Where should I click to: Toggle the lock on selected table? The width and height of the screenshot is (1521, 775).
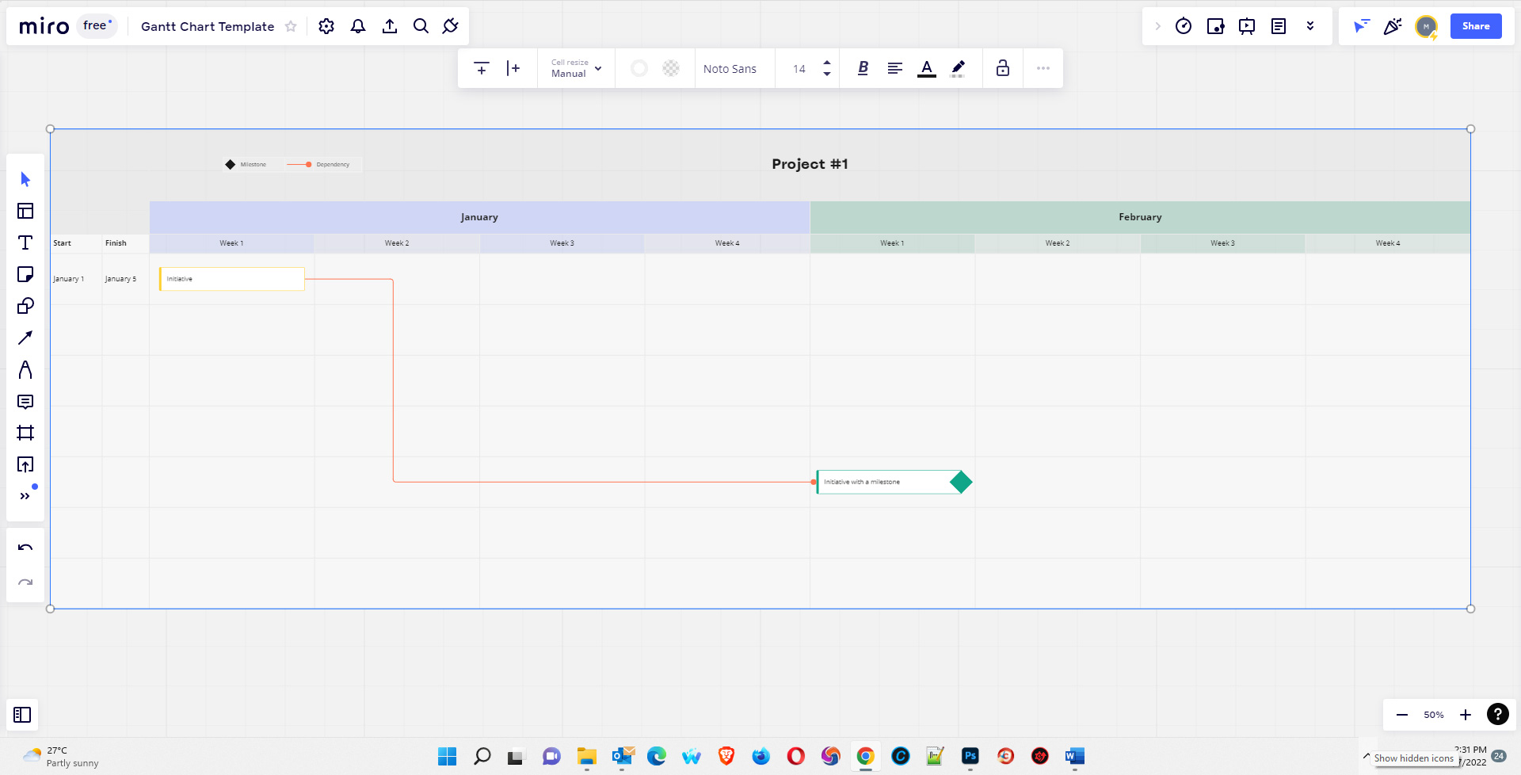click(1003, 68)
